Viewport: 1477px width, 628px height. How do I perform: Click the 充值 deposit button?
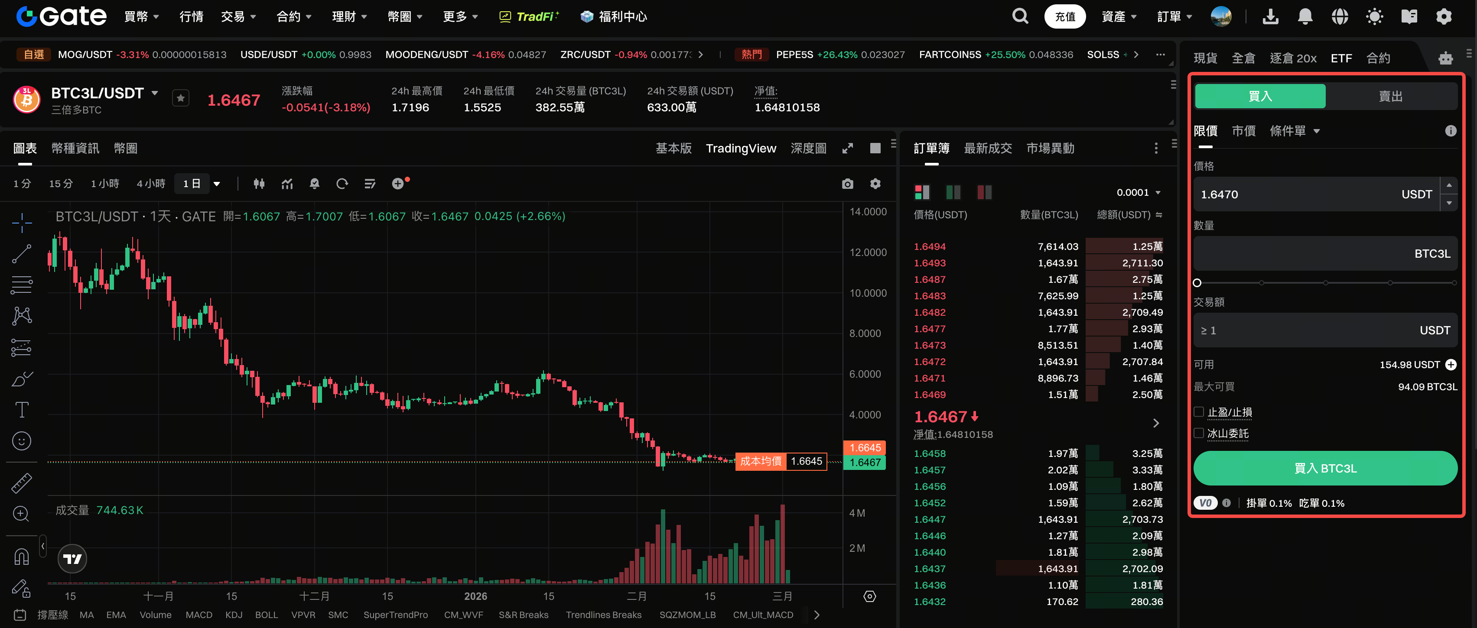(1065, 16)
